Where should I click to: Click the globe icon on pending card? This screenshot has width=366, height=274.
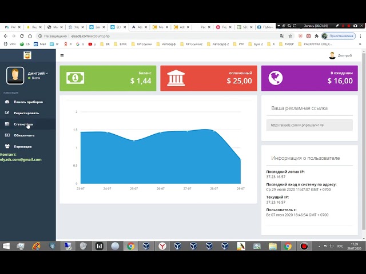point(276,78)
